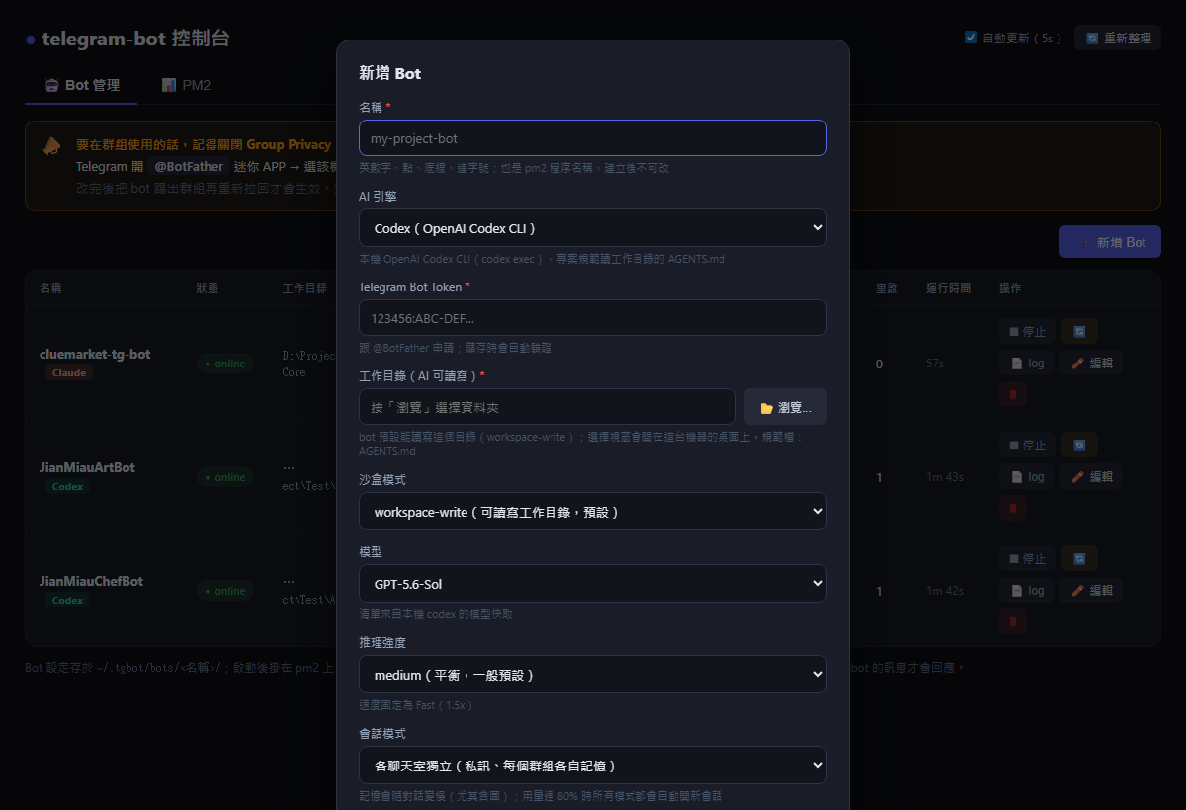Open 推理強度 medium dropdown
The width and height of the screenshot is (1186, 810).
(593, 675)
